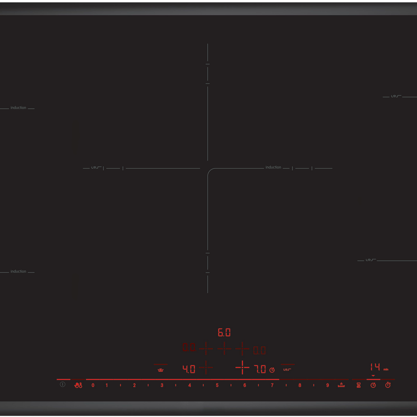Toggle the flex zone icon right of 7.0
This screenshot has height=417, width=417.
pyautogui.click(x=287, y=369)
